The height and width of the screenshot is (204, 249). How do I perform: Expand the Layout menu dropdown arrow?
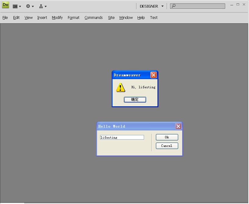click(x=20, y=6)
